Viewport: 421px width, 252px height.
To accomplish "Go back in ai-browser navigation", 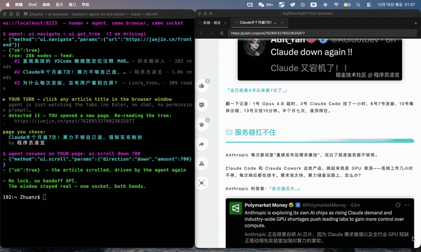I will coord(201,33).
